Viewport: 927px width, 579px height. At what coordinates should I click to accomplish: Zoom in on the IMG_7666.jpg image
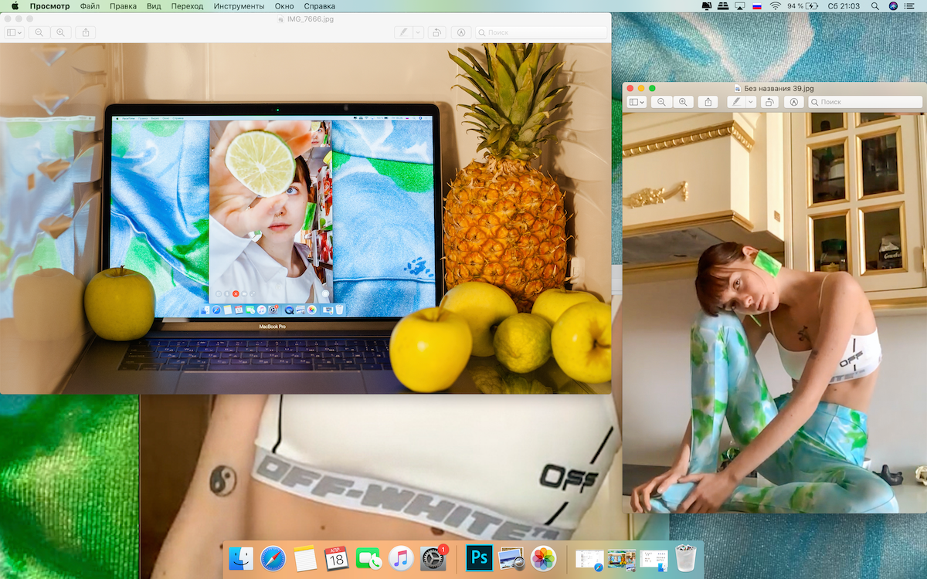(60, 32)
